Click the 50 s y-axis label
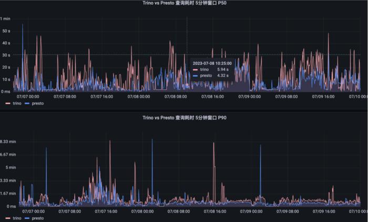This screenshot has height=222, width=368. [6, 31]
